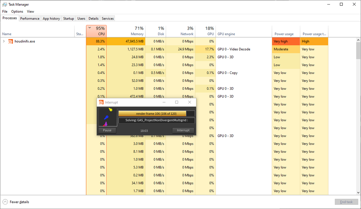Click the 47,845.5 MB memory cell
361x209 pixels.
point(126,41)
